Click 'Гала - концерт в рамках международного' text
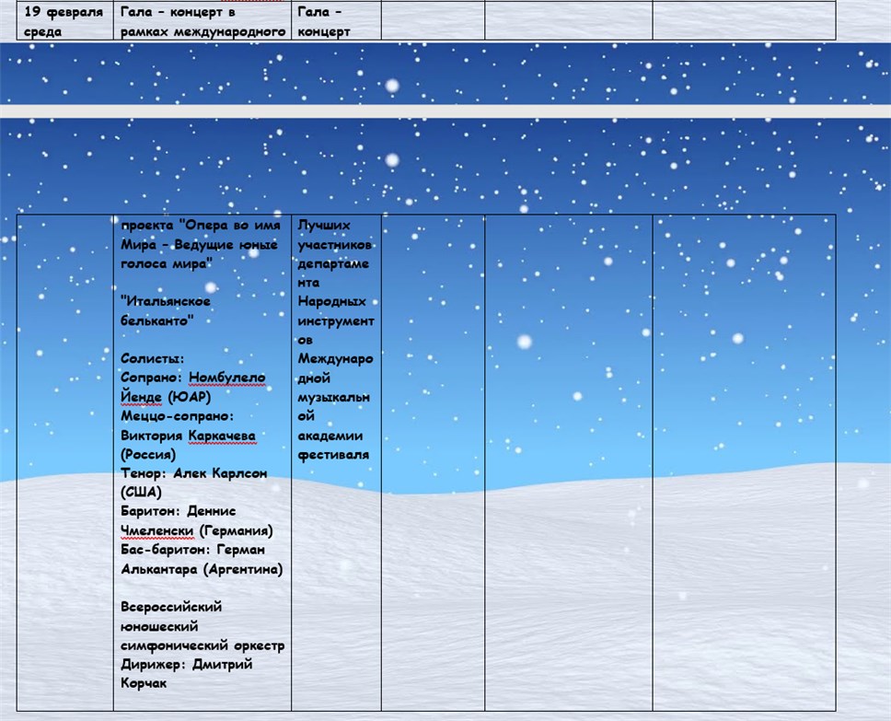This screenshot has width=891, height=721. (202, 21)
